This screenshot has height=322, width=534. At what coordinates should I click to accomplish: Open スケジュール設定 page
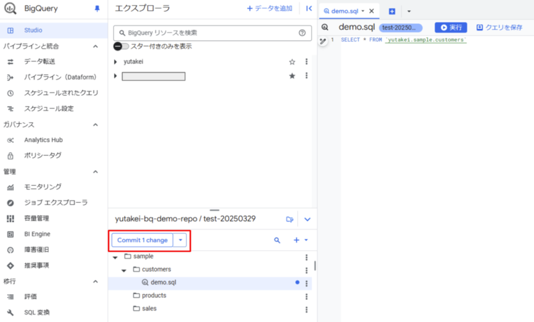(x=49, y=109)
